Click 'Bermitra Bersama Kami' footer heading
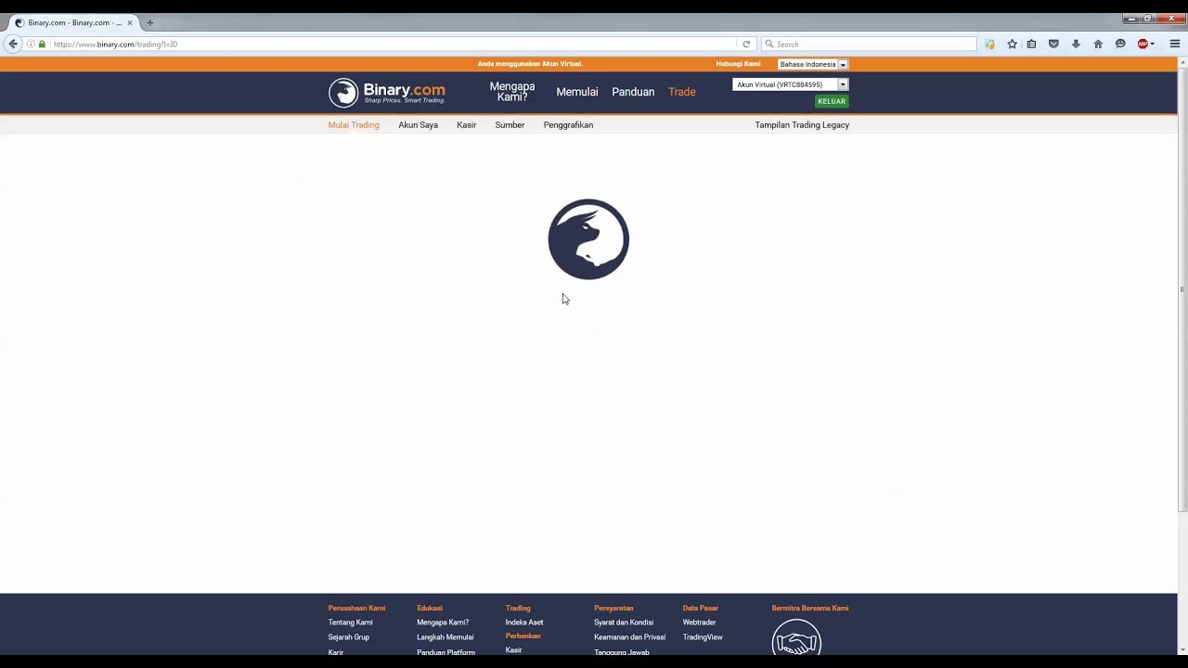 [x=810, y=609]
